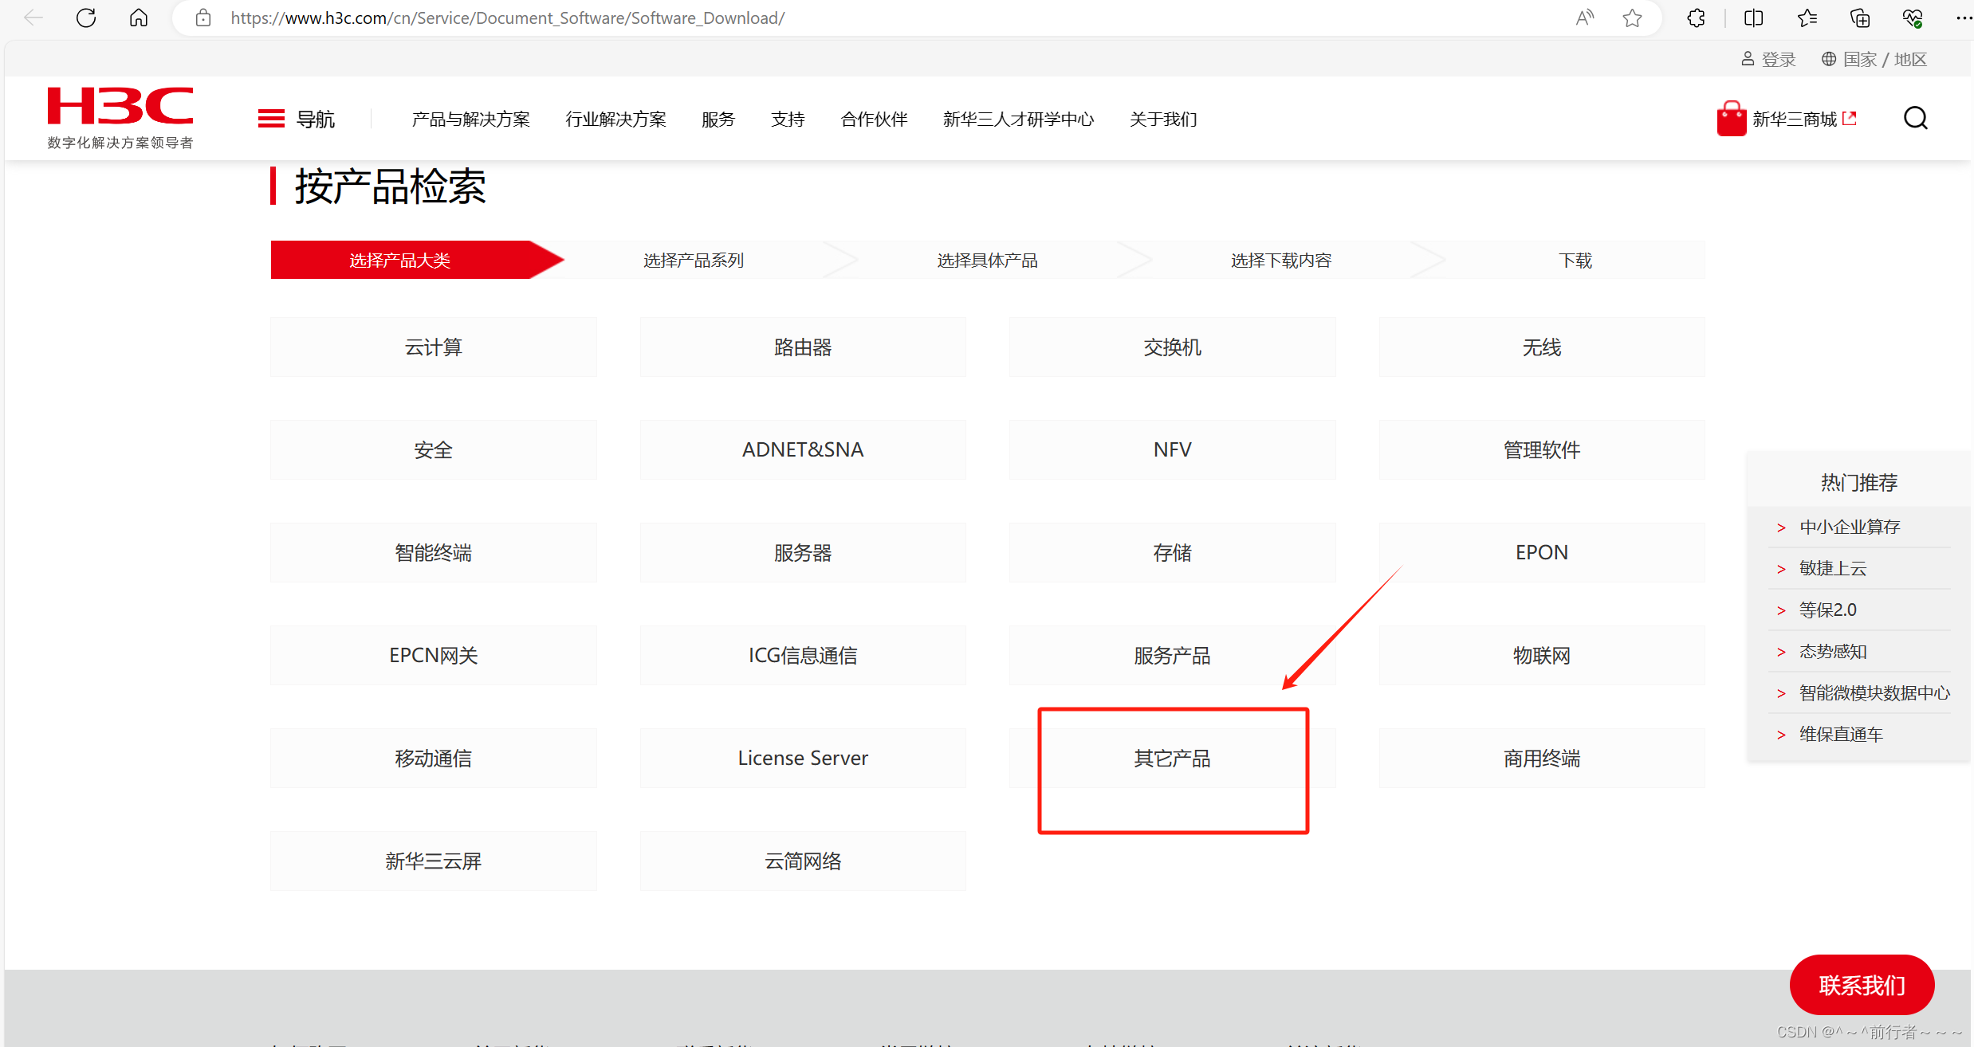Choose the ICG信息通信 category
The height and width of the screenshot is (1047, 1974).
click(803, 655)
